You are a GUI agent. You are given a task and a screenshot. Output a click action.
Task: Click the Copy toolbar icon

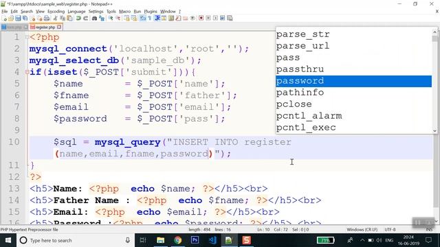coord(63,19)
